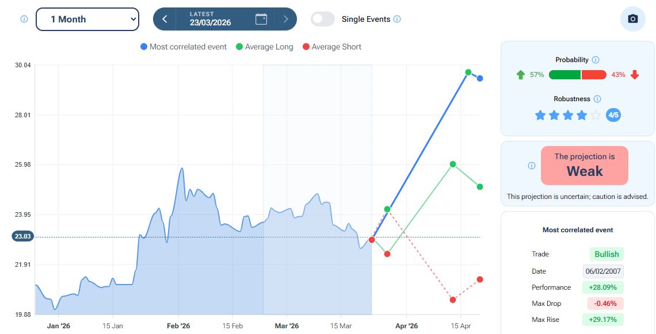Click info icon beside Weak projection box
656x334 pixels.
(532, 166)
